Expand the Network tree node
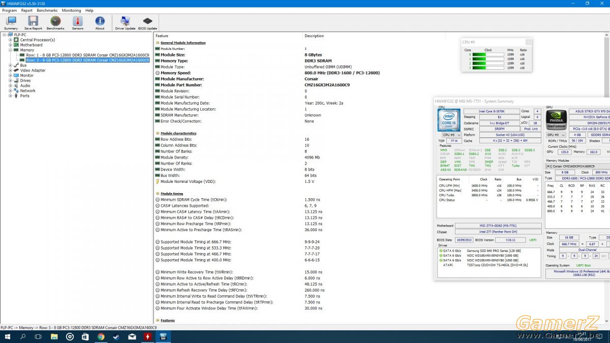This screenshot has width=610, height=343. click(10, 90)
